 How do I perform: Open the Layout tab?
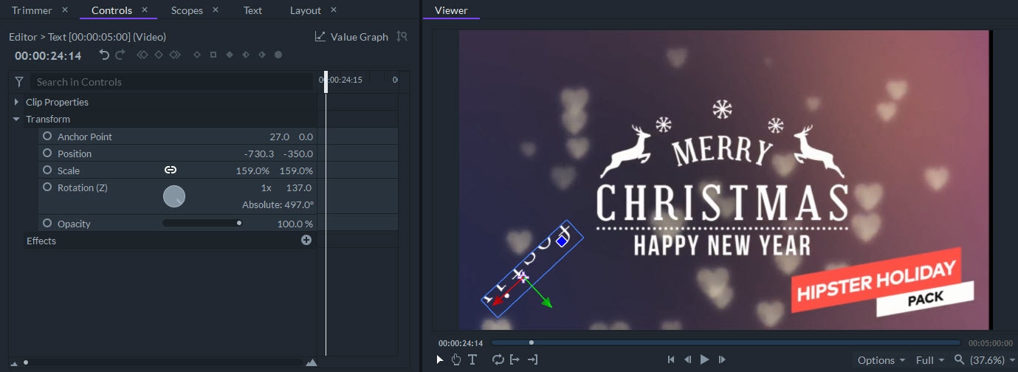coord(306,10)
